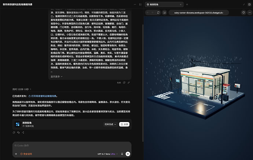
Task: Click the list/panel toggle icon in conversation header
Action: (x=140, y=4)
